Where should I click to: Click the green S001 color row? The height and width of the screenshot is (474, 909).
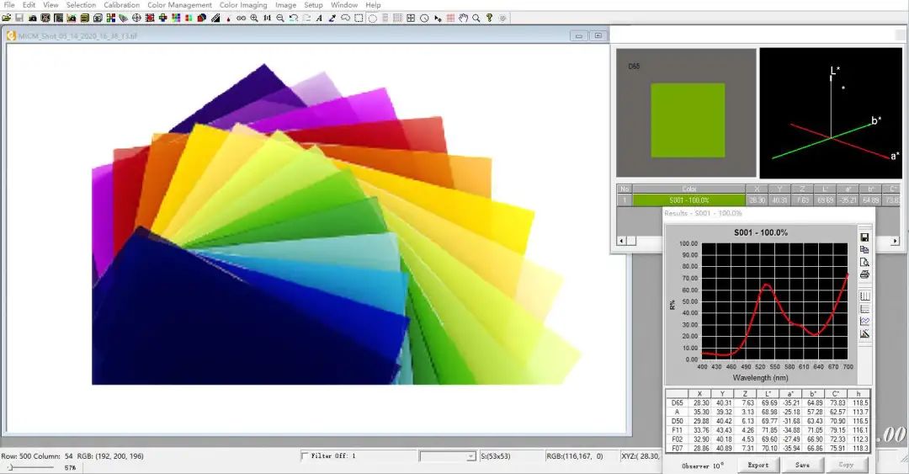(688, 200)
